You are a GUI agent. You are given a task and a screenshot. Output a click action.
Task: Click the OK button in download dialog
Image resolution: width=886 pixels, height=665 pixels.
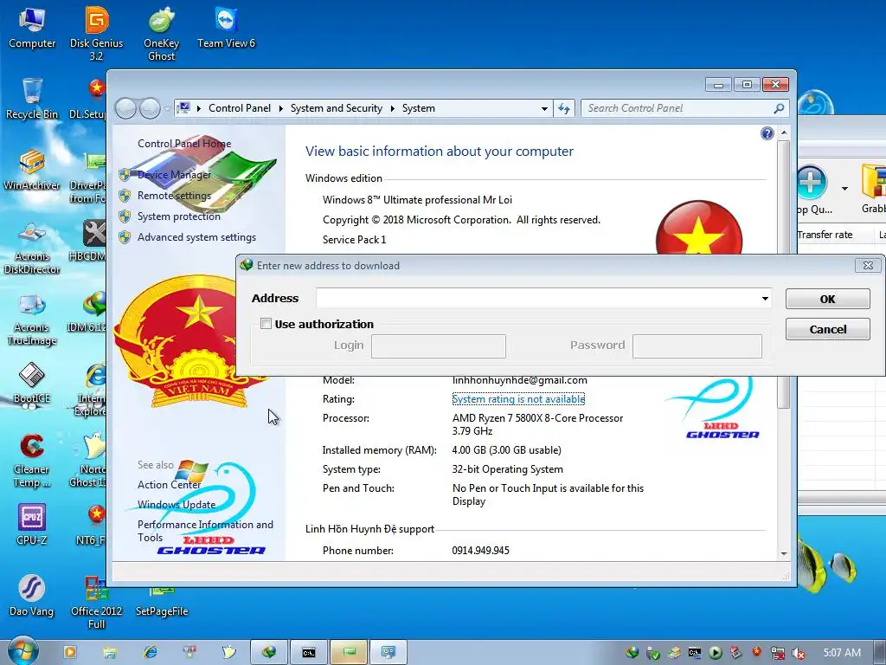point(828,299)
